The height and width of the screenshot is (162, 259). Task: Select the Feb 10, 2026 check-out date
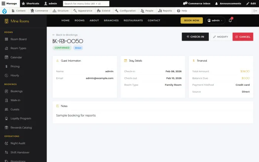click(x=174, y=78)
